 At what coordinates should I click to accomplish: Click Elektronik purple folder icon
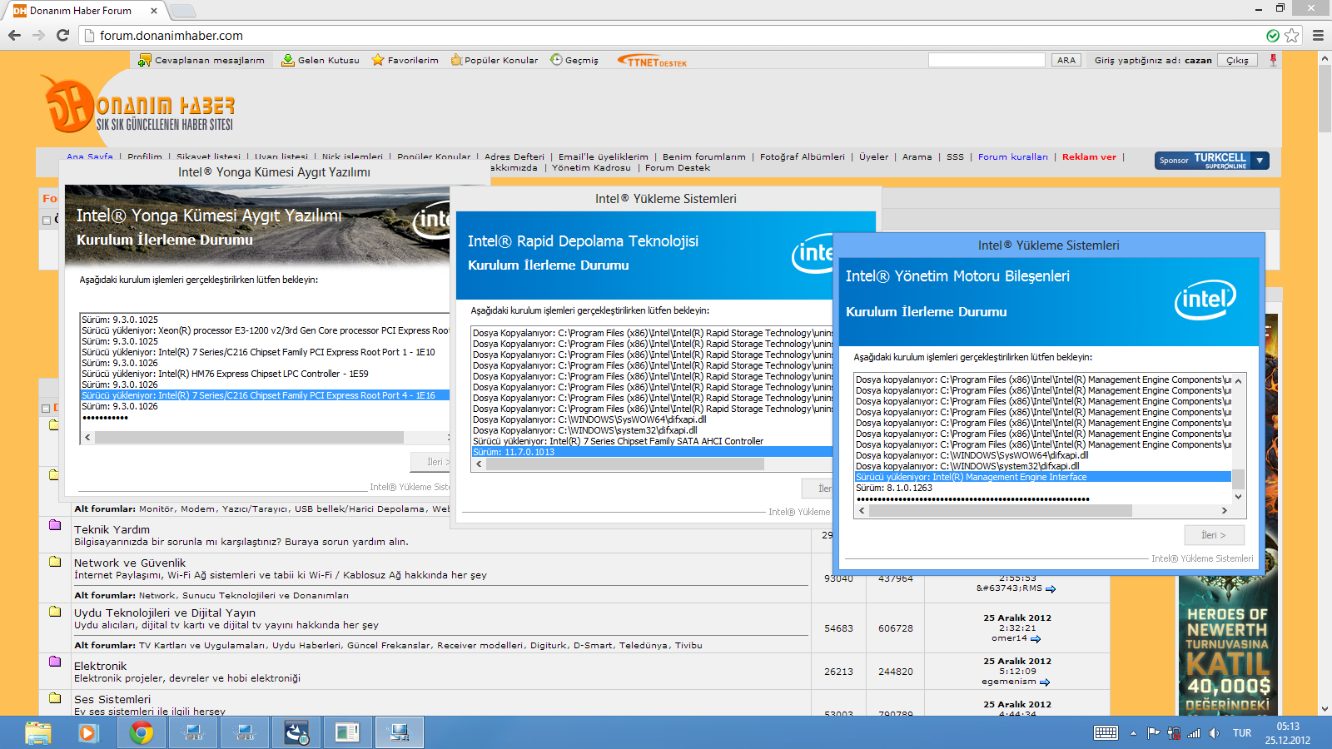click(x=55, y=661)
